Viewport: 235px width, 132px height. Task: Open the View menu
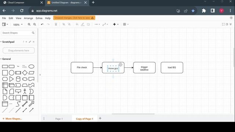coord(18,18)
